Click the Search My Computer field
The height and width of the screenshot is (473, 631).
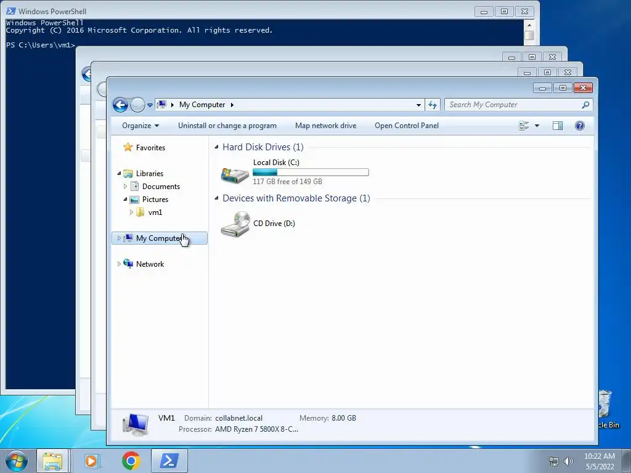tap(518, 105)
